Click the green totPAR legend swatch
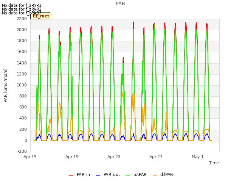The height and width of the screenshot is (182, 242). 128,175
